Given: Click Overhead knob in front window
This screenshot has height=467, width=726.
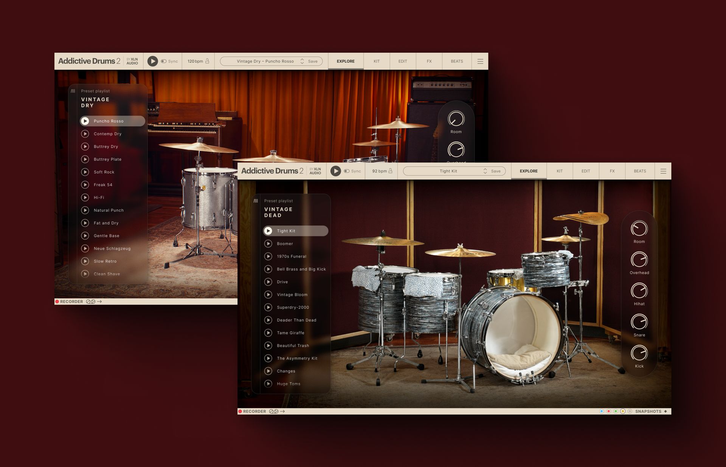Looking at the screenshot, I should (639, 260).
